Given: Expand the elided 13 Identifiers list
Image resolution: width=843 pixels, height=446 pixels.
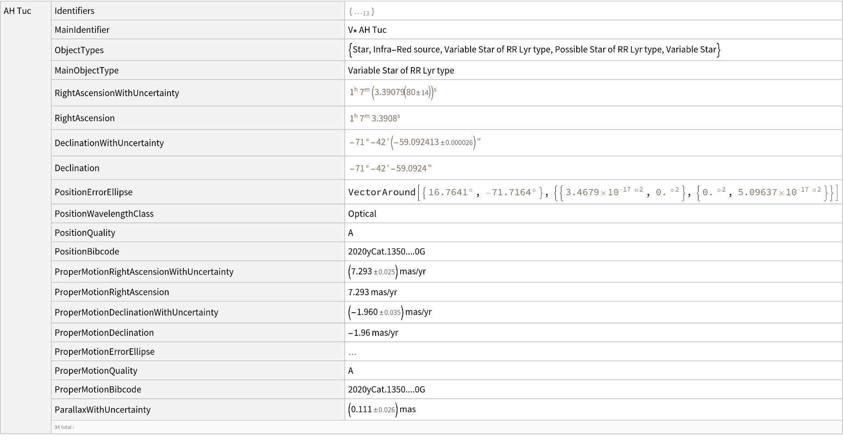Looking at the screenshot, I should pyautogui.click(x=361, y=12).
